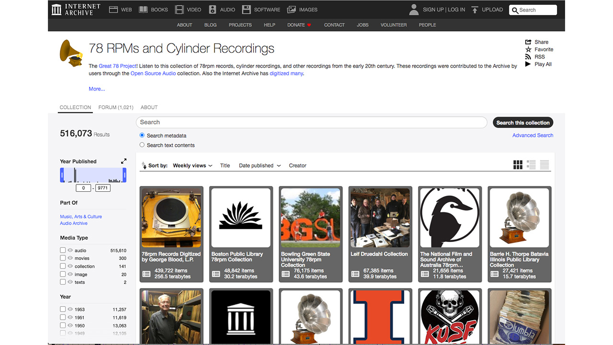Open the Audio section speaker icon
The height and width of the screenshot is (345, 613).
point(213,10)
